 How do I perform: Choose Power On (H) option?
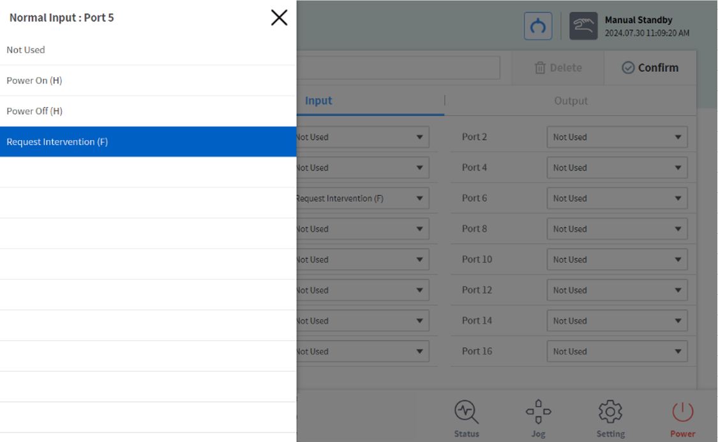148,81
